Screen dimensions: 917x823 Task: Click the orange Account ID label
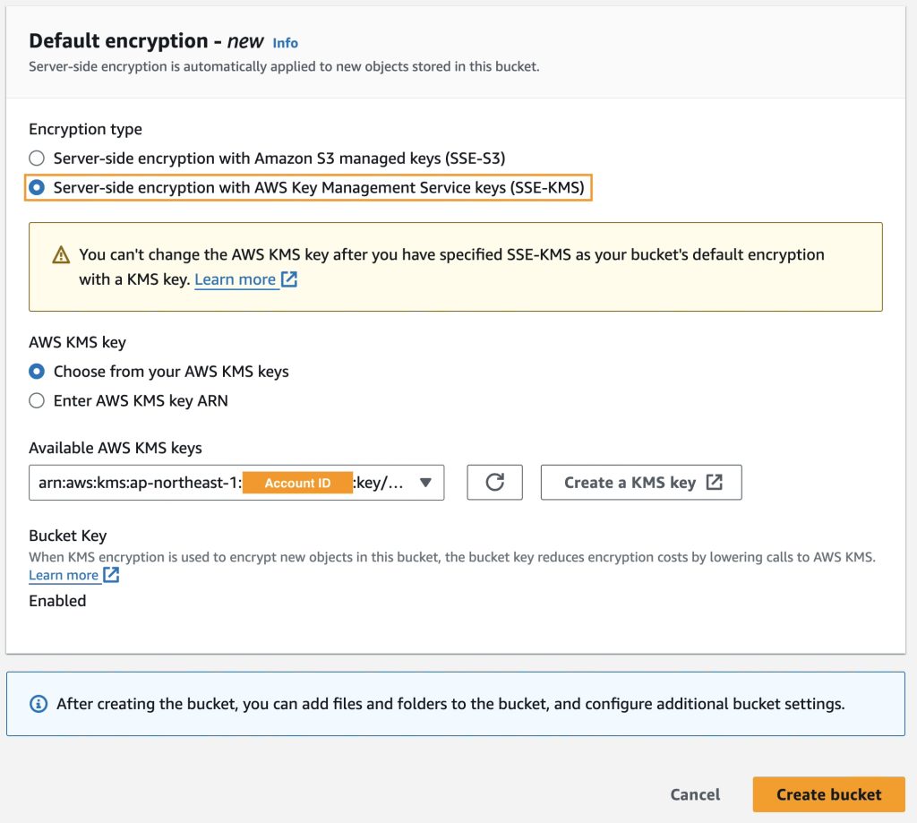297,483
